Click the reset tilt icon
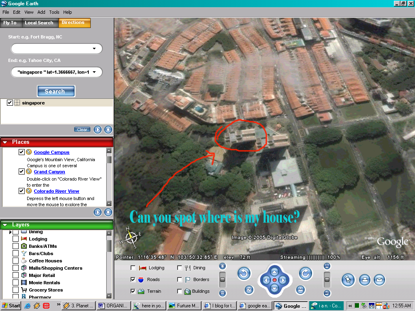415x311 pixels. [300, 290]
